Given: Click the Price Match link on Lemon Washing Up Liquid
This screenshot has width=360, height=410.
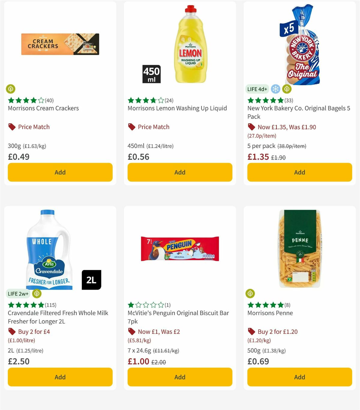Looking at the screenshot, I should [x=154, y=127].
